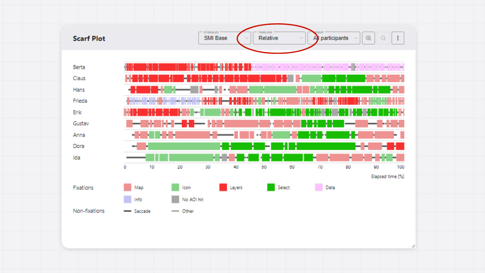Toggle the Saccade non-fixation visibility
485x273 pixels.
128,211
